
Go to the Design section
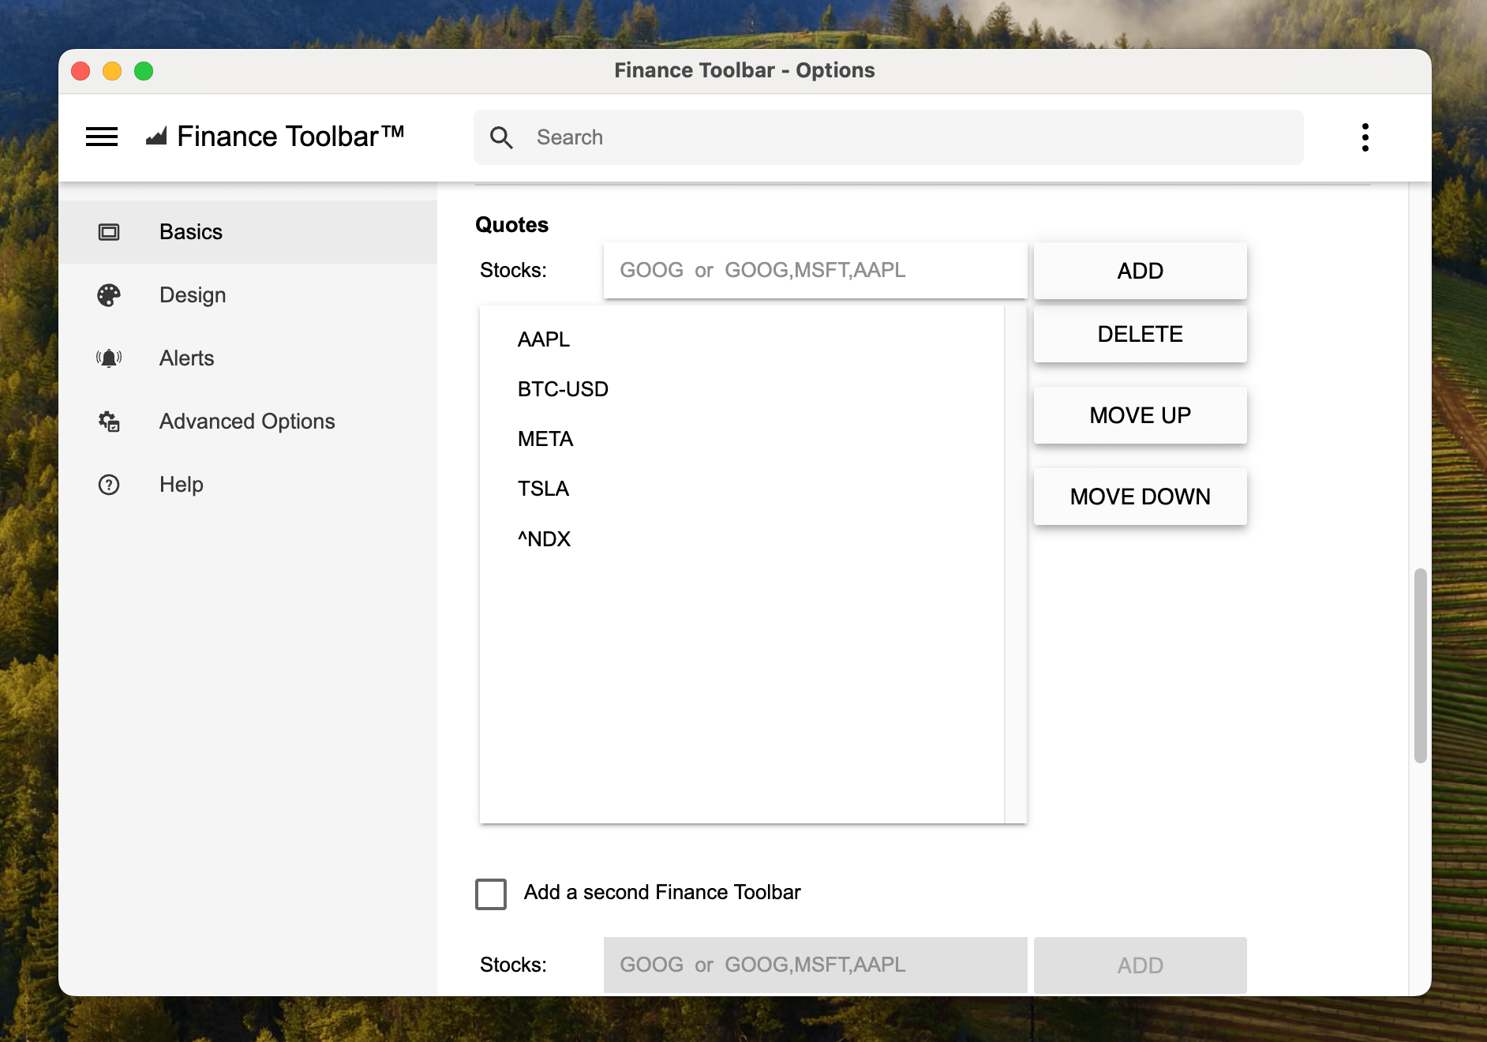(248, 295)
